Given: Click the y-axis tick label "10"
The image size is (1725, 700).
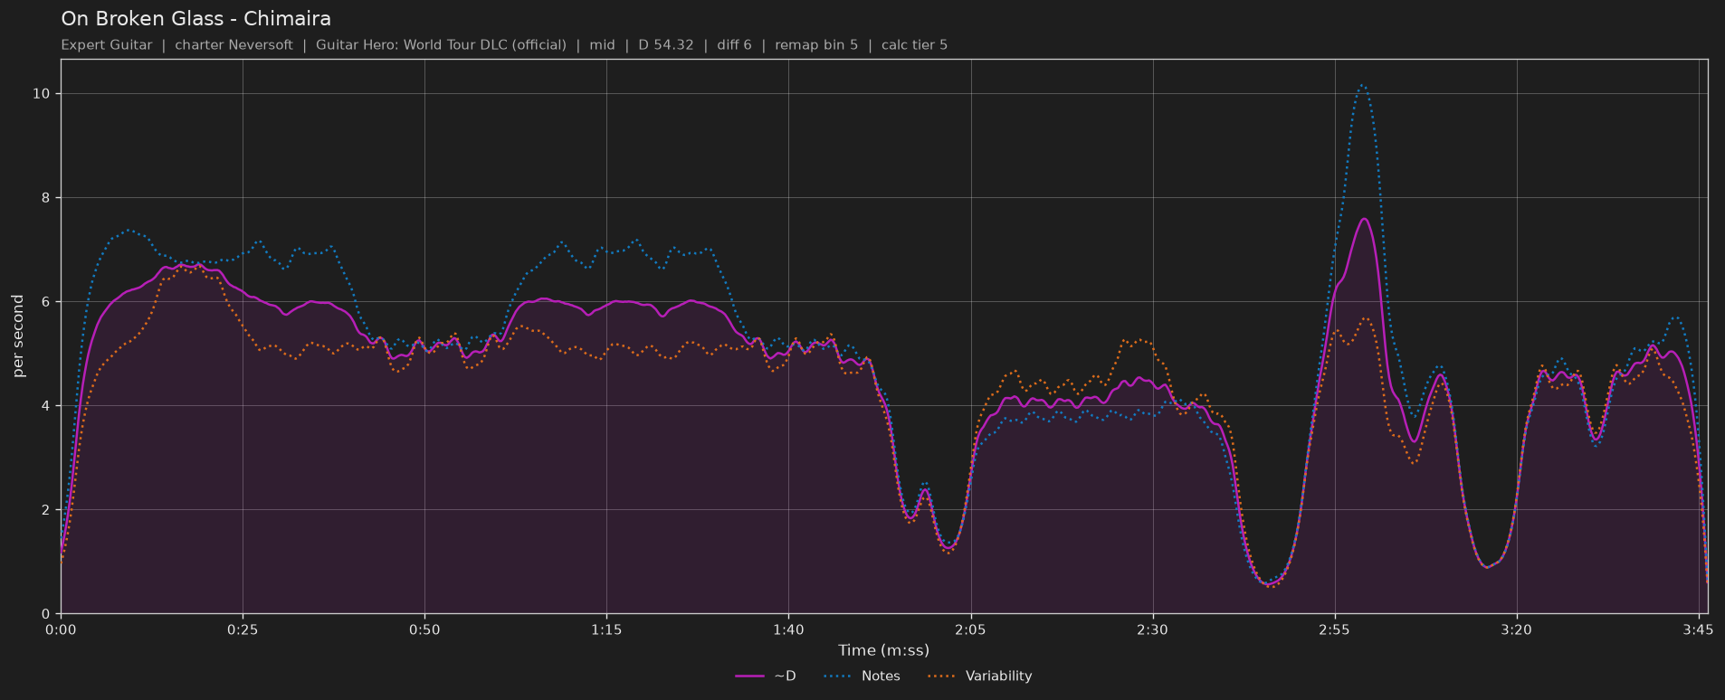Looking at the screenshot, I should click(x=43, y=94).
